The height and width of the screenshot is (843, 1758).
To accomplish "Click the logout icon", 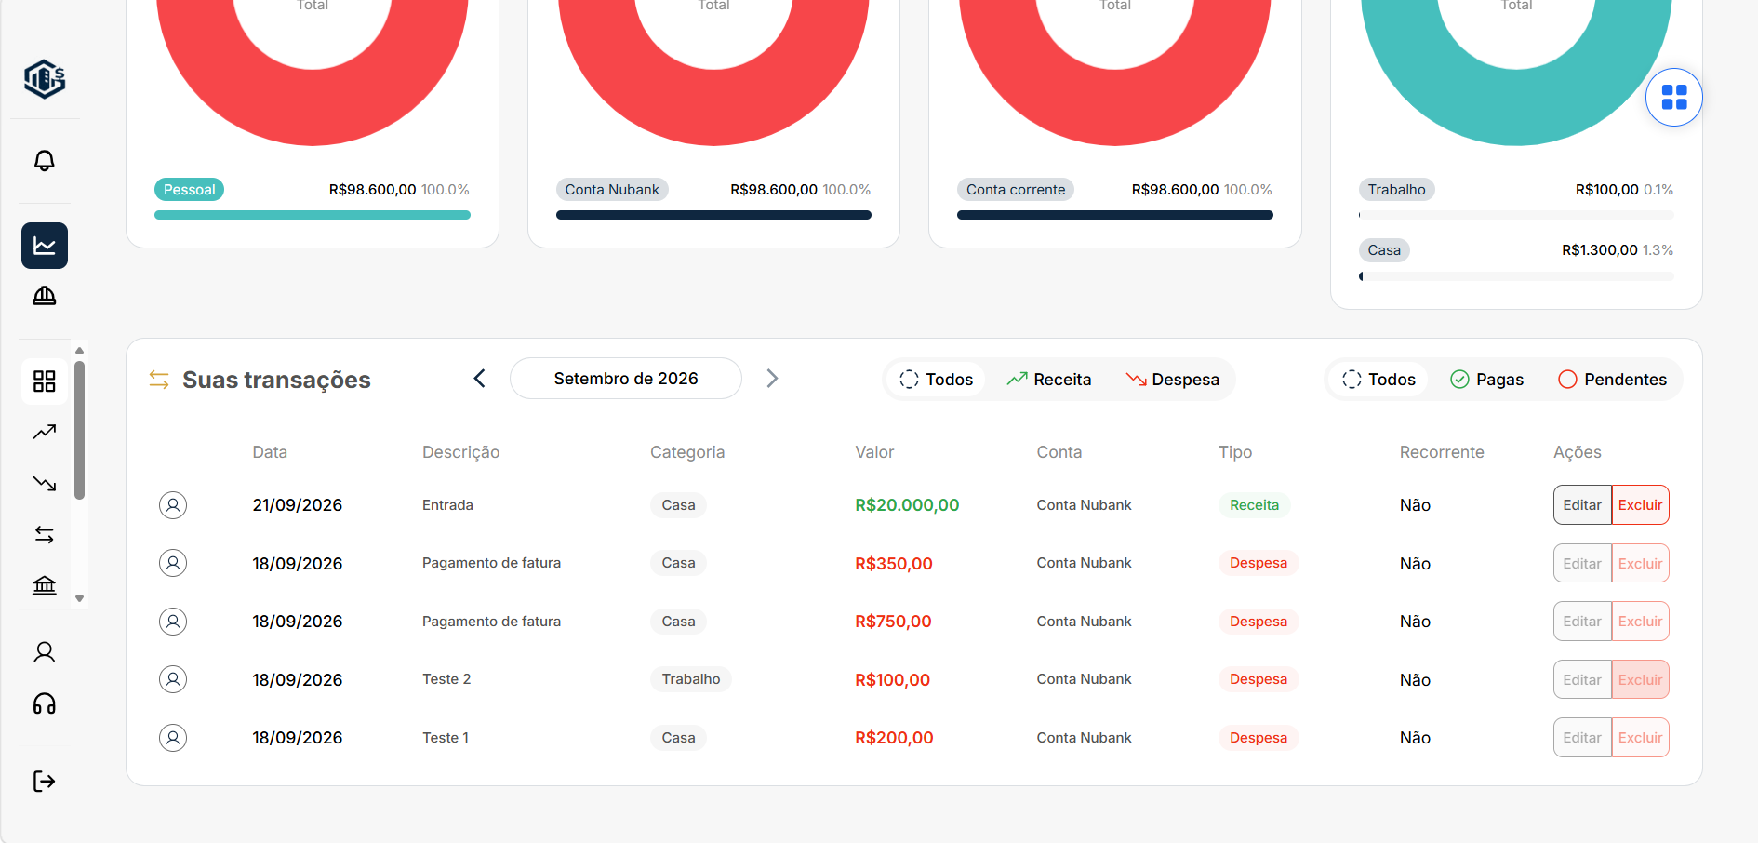I will (45, 781).
